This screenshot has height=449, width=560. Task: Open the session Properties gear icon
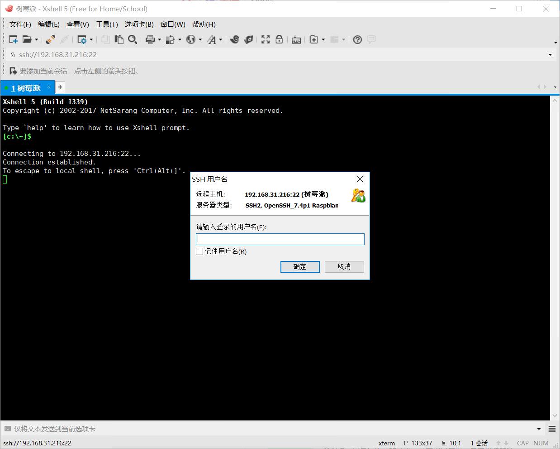[x=82, y=39]
